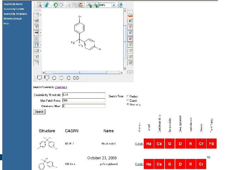Select the text T tool
This screenshot has width=227, height=170.
click(x=36, y=27)
